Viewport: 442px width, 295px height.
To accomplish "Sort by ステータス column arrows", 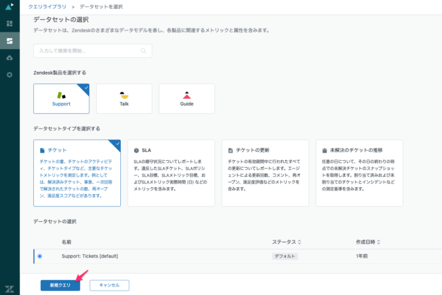I will pos(299,242).
